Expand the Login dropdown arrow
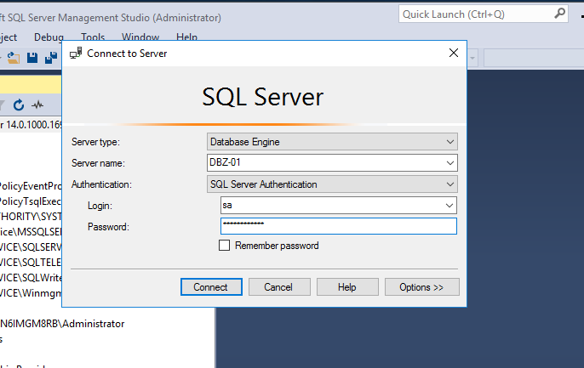Screen dimensions: 584x368 pos(449,206)
